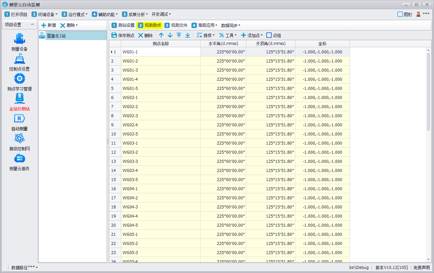Open the 全站仪测站 sidebar item
434x273 pixels.
19,99
